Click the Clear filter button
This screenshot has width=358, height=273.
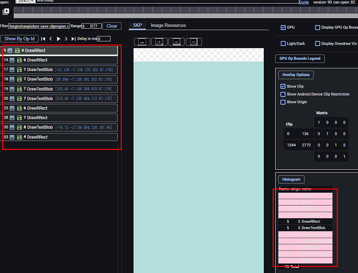click(111, 26)
